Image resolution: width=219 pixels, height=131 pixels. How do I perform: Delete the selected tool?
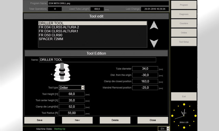pos(115,120)
